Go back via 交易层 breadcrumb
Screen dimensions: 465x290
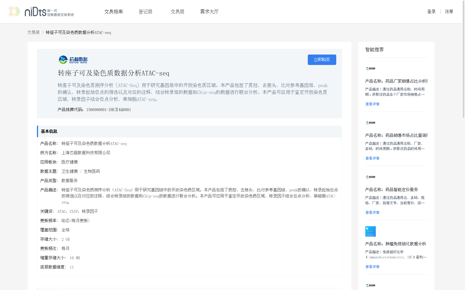pos(33,32)
